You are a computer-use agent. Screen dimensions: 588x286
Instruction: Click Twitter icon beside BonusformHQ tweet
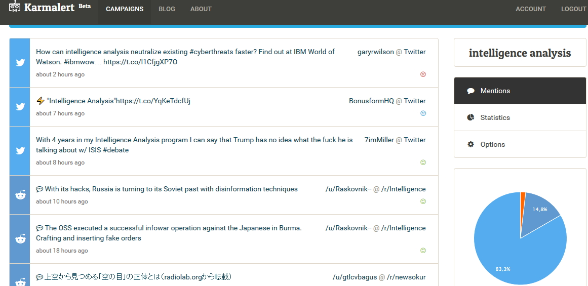20,107
